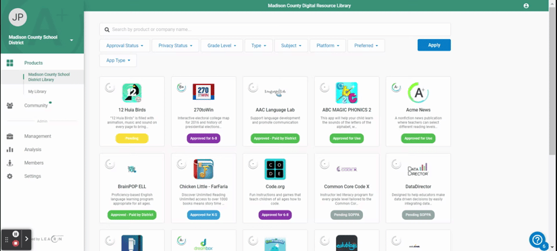
Task: Open the Code.org product title
Action: click(x=275, y=186)
